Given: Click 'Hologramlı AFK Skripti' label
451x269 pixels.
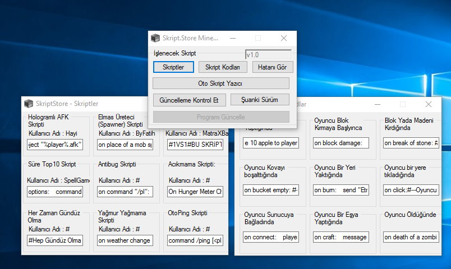Looking at the screenshot, I should click(x=48, y=120).
